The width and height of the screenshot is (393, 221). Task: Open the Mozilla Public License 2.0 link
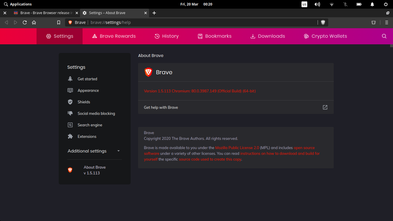[237, 148]
